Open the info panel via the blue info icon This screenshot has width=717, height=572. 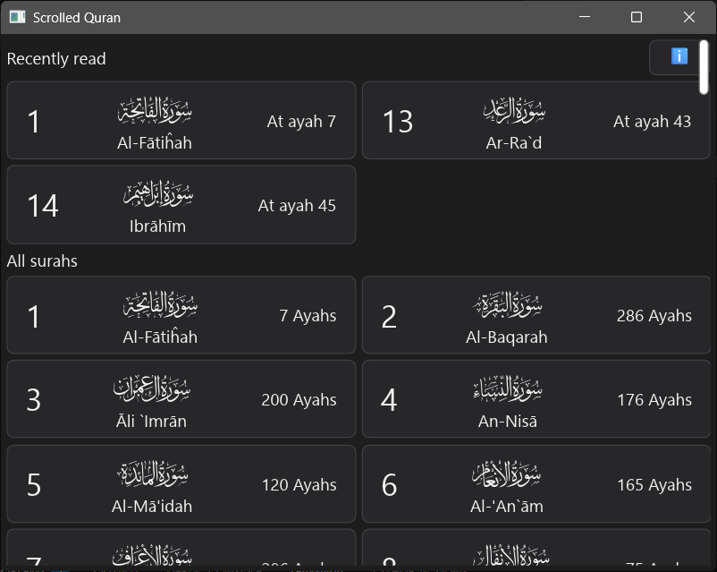coord(677,56)
